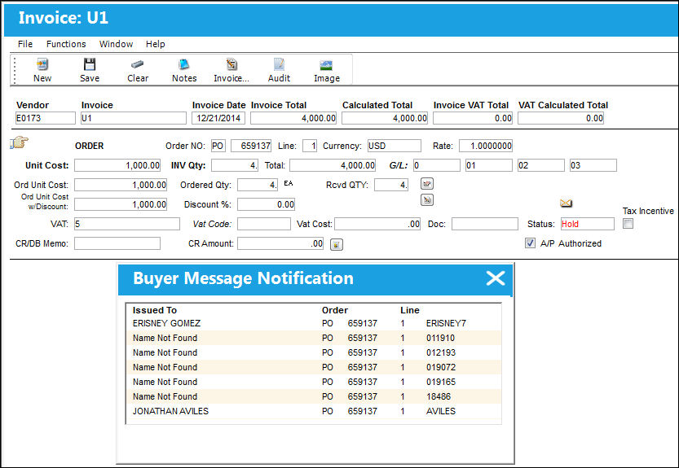Open the Audit toolbar icon
The height and width of the screenshot is (468, 679).
tap(279, 65)
